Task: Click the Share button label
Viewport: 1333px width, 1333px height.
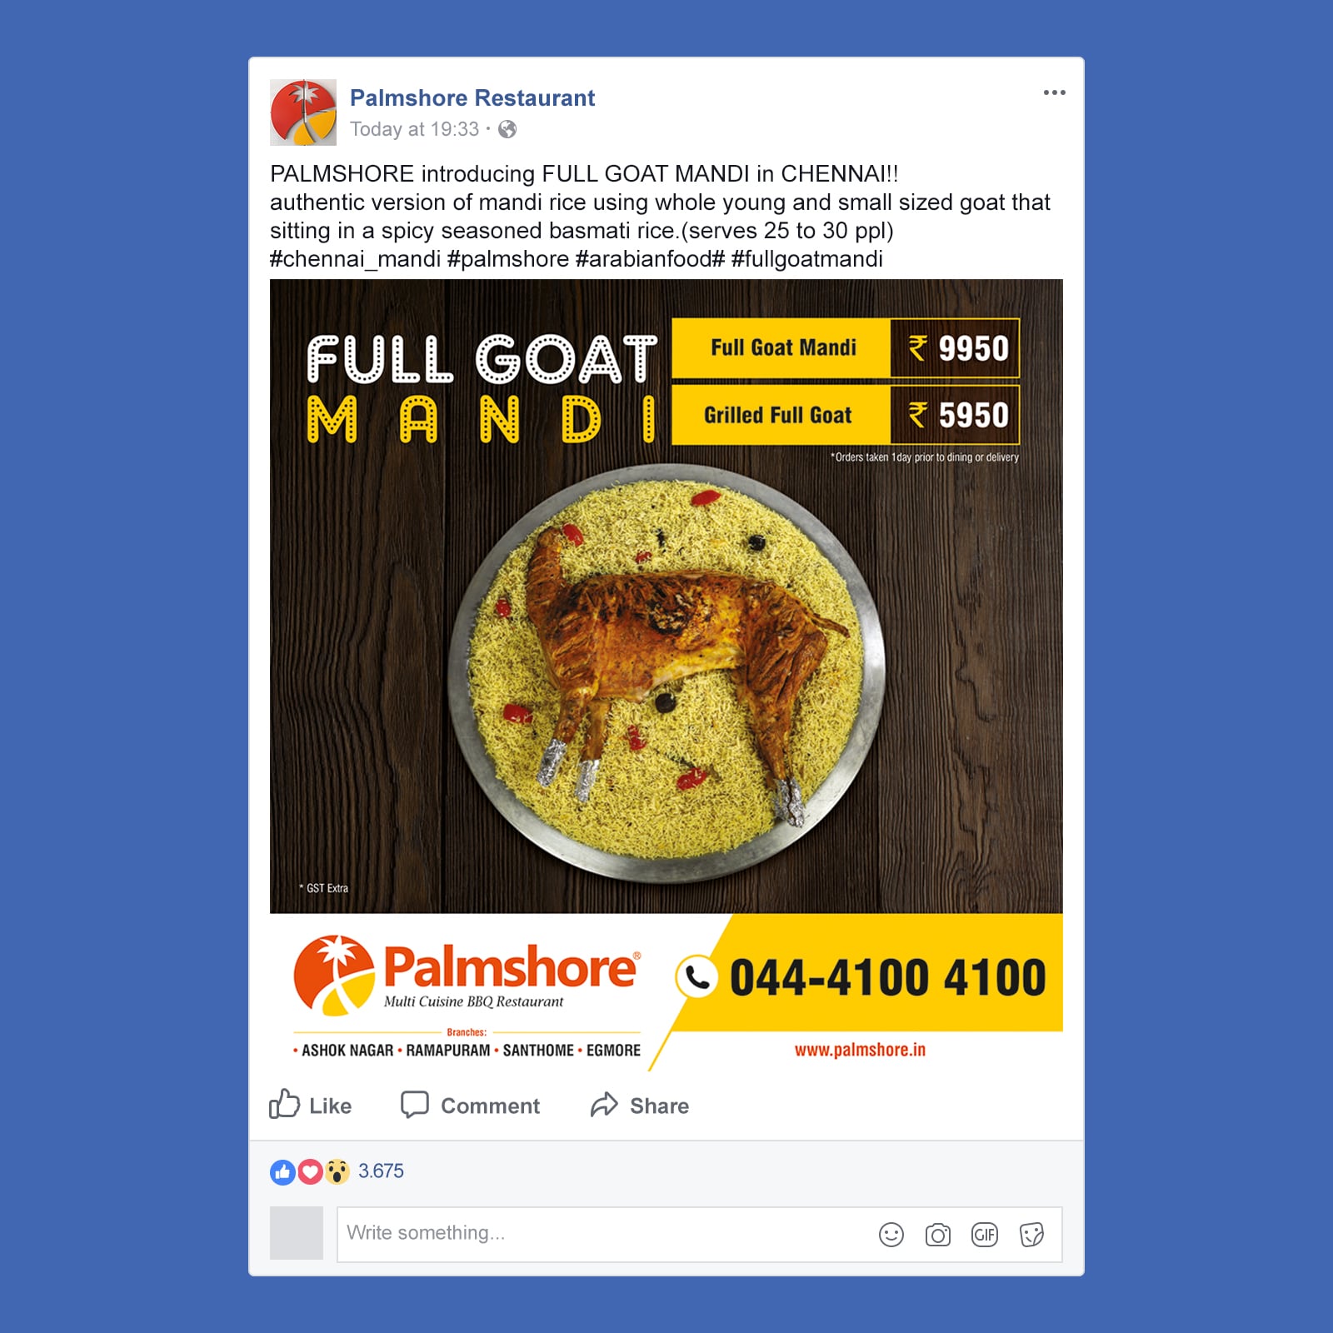Action: point(659,1106)
